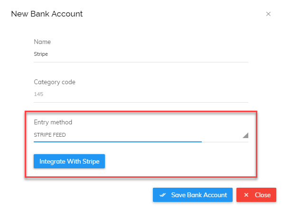Viewport: 282px width, 209px height.
Task: Dismiss dialog with the top-right X icon
Action: [268, 14]
